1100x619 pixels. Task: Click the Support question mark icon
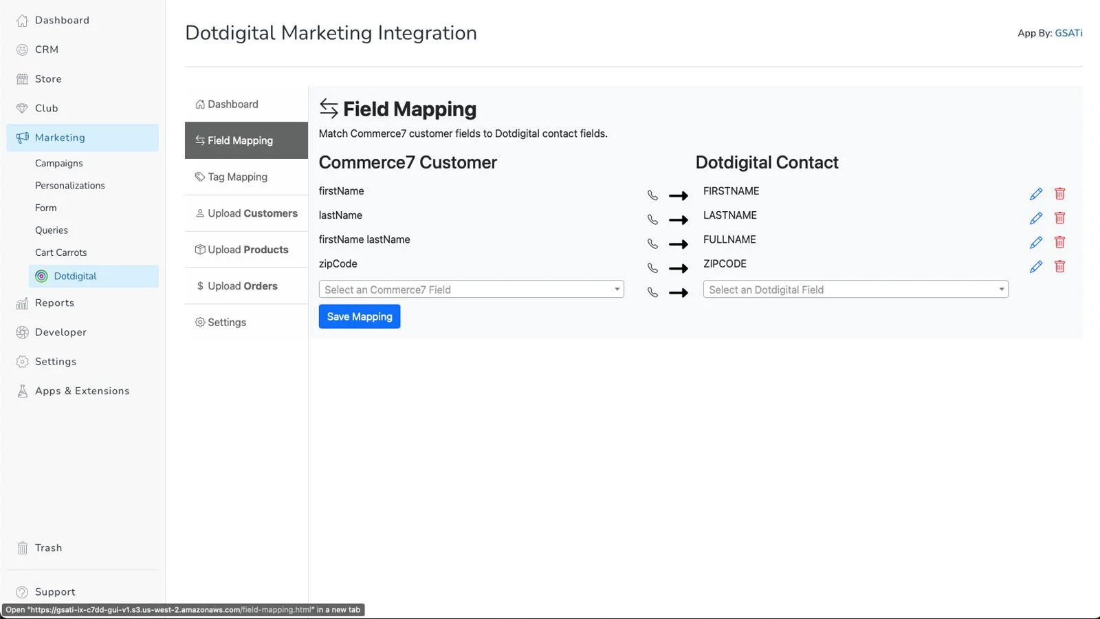pos(22,592)
